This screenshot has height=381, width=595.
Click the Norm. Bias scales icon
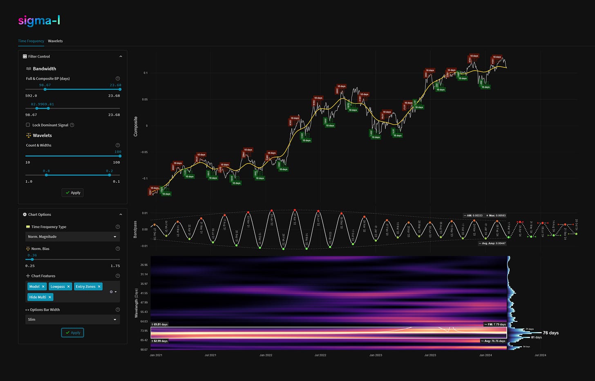click(x=28, y=248)
